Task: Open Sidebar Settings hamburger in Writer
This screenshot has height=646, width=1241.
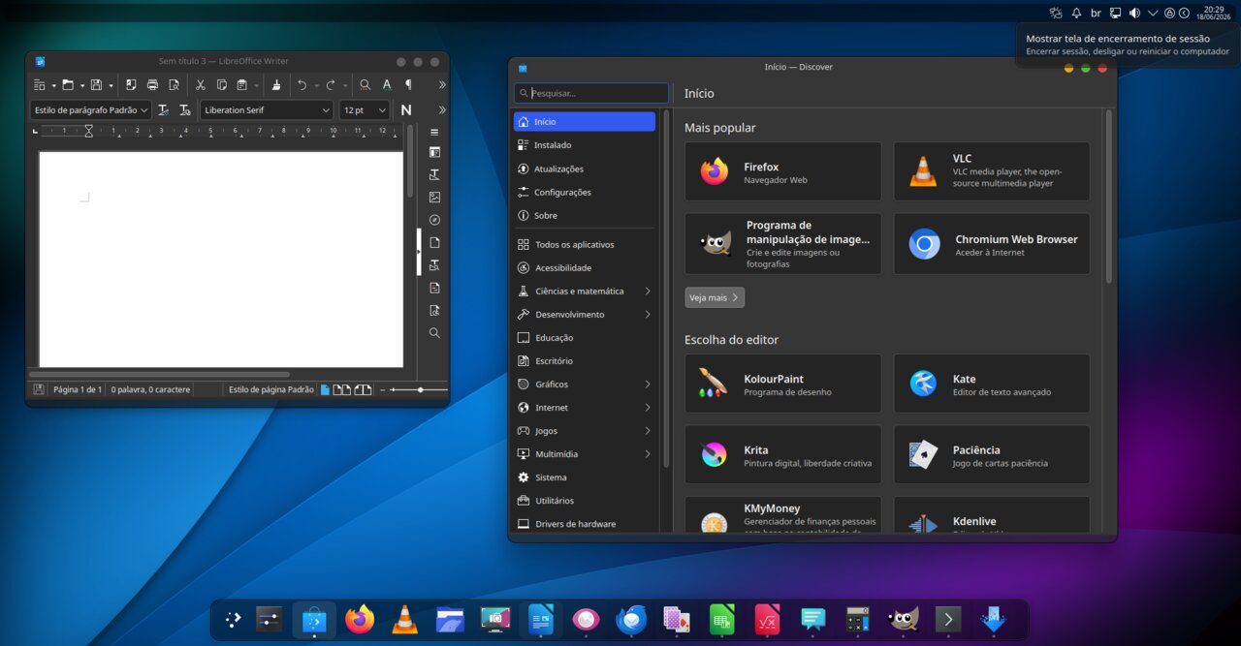Action: pyautogui.click(x=434, y=132)
